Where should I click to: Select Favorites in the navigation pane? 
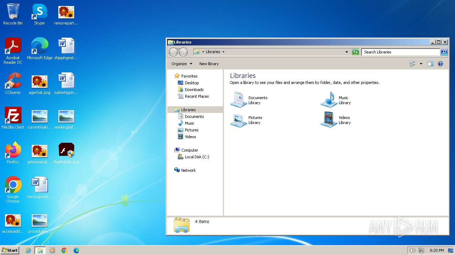click(x=186, y=76)
